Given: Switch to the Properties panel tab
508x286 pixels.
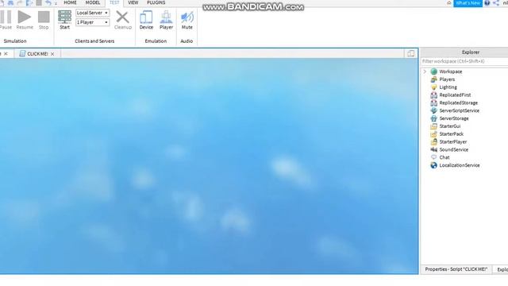Looking at the screenshot, I should click(456, 269).
